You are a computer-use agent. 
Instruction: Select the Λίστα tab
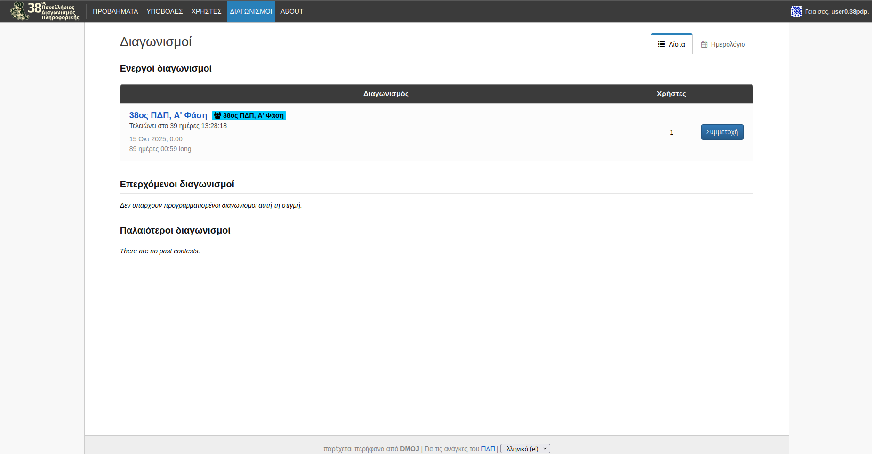(x=672, y=44)
